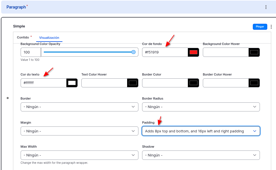
Task: Open the Border Color swatch
Action: point(194,83)
